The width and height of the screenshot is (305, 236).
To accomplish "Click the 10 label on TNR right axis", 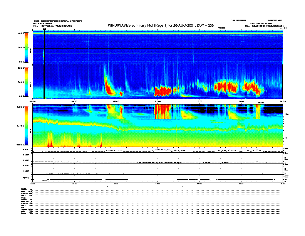I will pos(285,138).
